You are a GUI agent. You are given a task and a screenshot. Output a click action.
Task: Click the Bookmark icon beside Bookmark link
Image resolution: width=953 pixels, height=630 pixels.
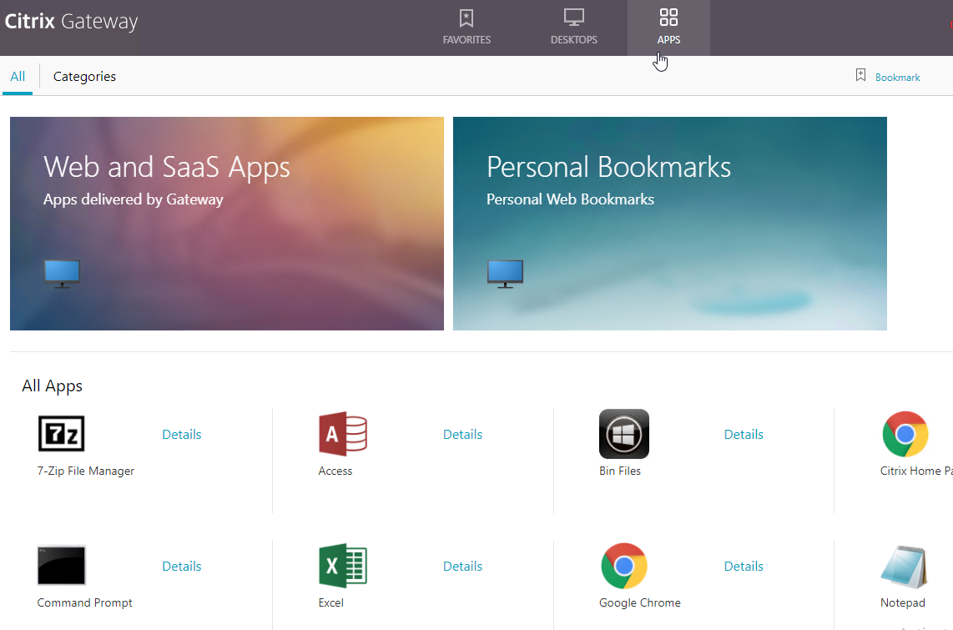click(x=860, y=75)
